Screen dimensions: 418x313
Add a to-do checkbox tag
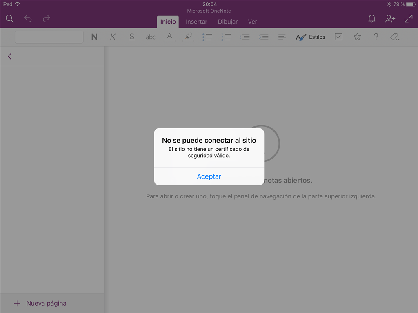pyautogui.click(x=338, y=37)
